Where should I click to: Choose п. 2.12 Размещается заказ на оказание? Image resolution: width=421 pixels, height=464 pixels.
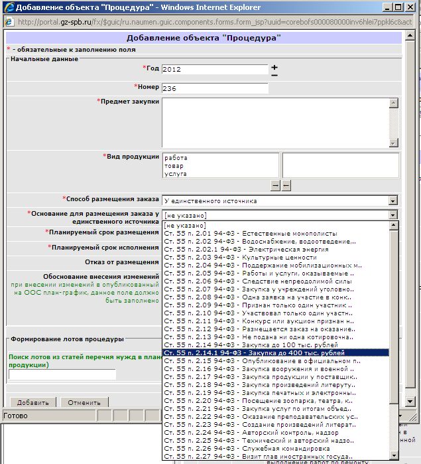[x=276, y=329]
